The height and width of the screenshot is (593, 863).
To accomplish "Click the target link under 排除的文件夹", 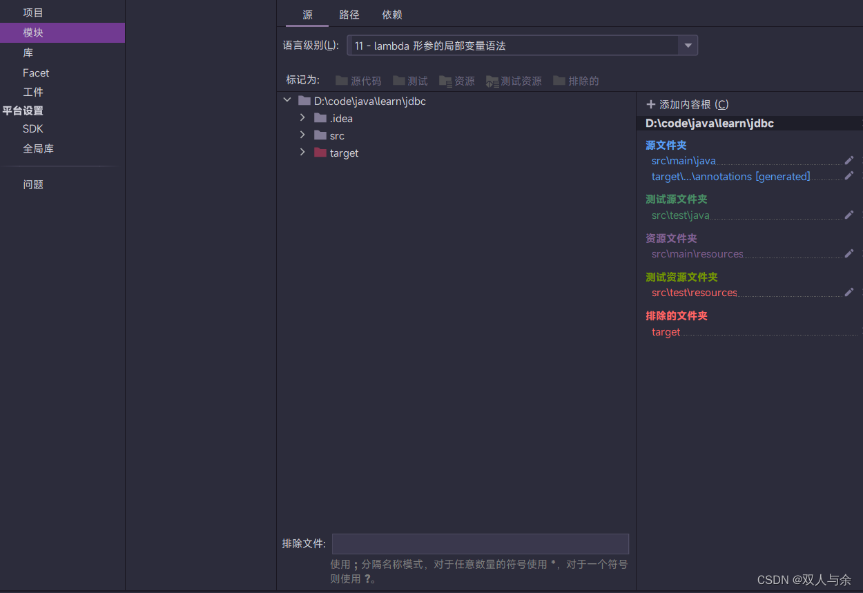I will tap(665, 331).
